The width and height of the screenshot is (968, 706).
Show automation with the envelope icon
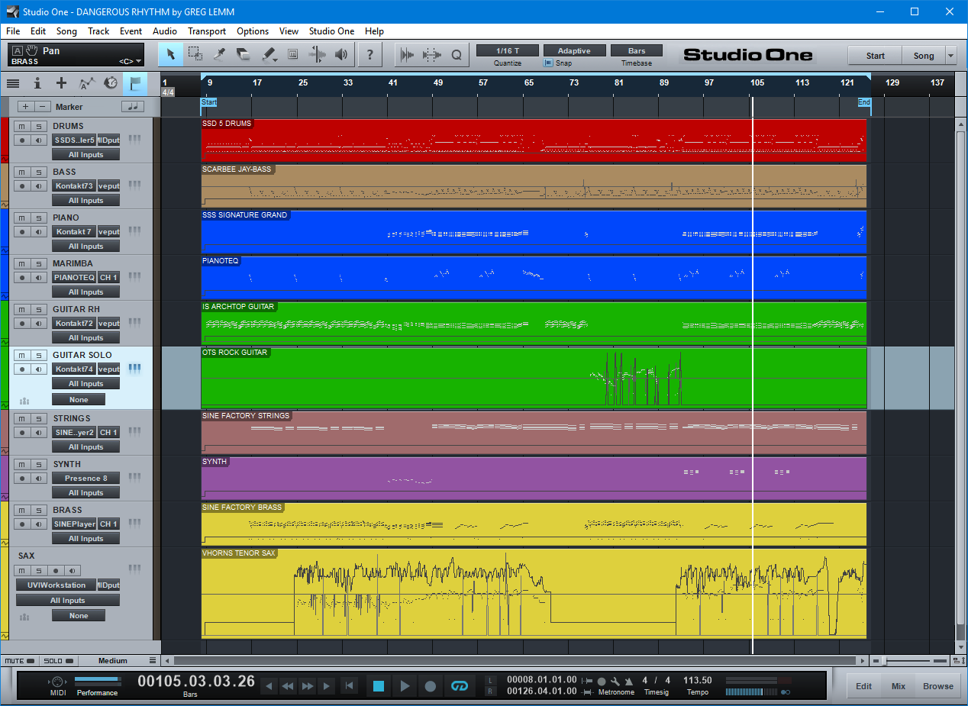pos(87,83)
